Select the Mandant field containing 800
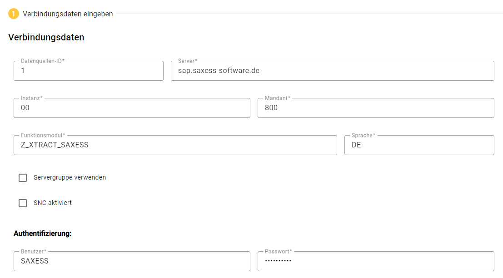Image resolution: width=503 pixels, height=278 pixels. 375,108
